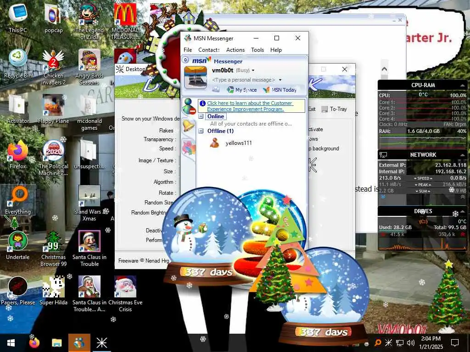Click the up arrow of the background window scrollbar
This screenshot has height=352, width=470.
384,69
